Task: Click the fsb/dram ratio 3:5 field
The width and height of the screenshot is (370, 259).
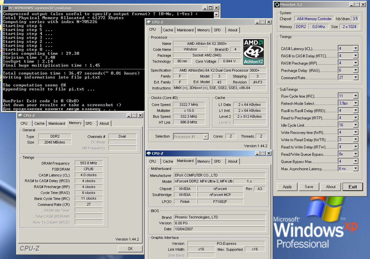Action: point(355,19)
